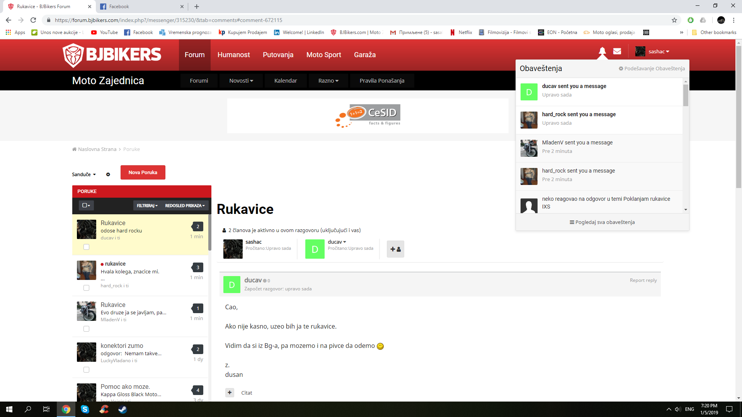Open the Novosti dropdown menu
Image resolution: width=742 pixels, height=417 pixels.
point(241,81)
